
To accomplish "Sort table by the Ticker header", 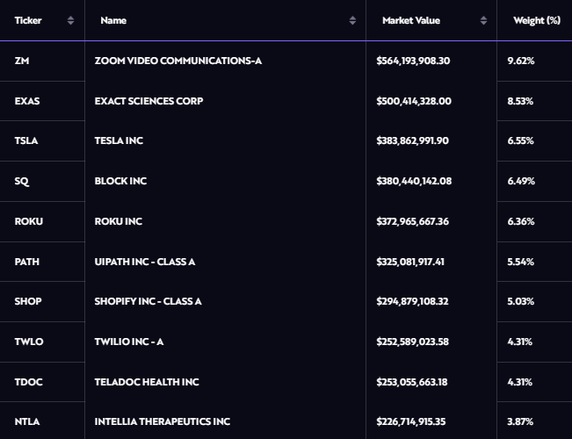I will point(28,20).
